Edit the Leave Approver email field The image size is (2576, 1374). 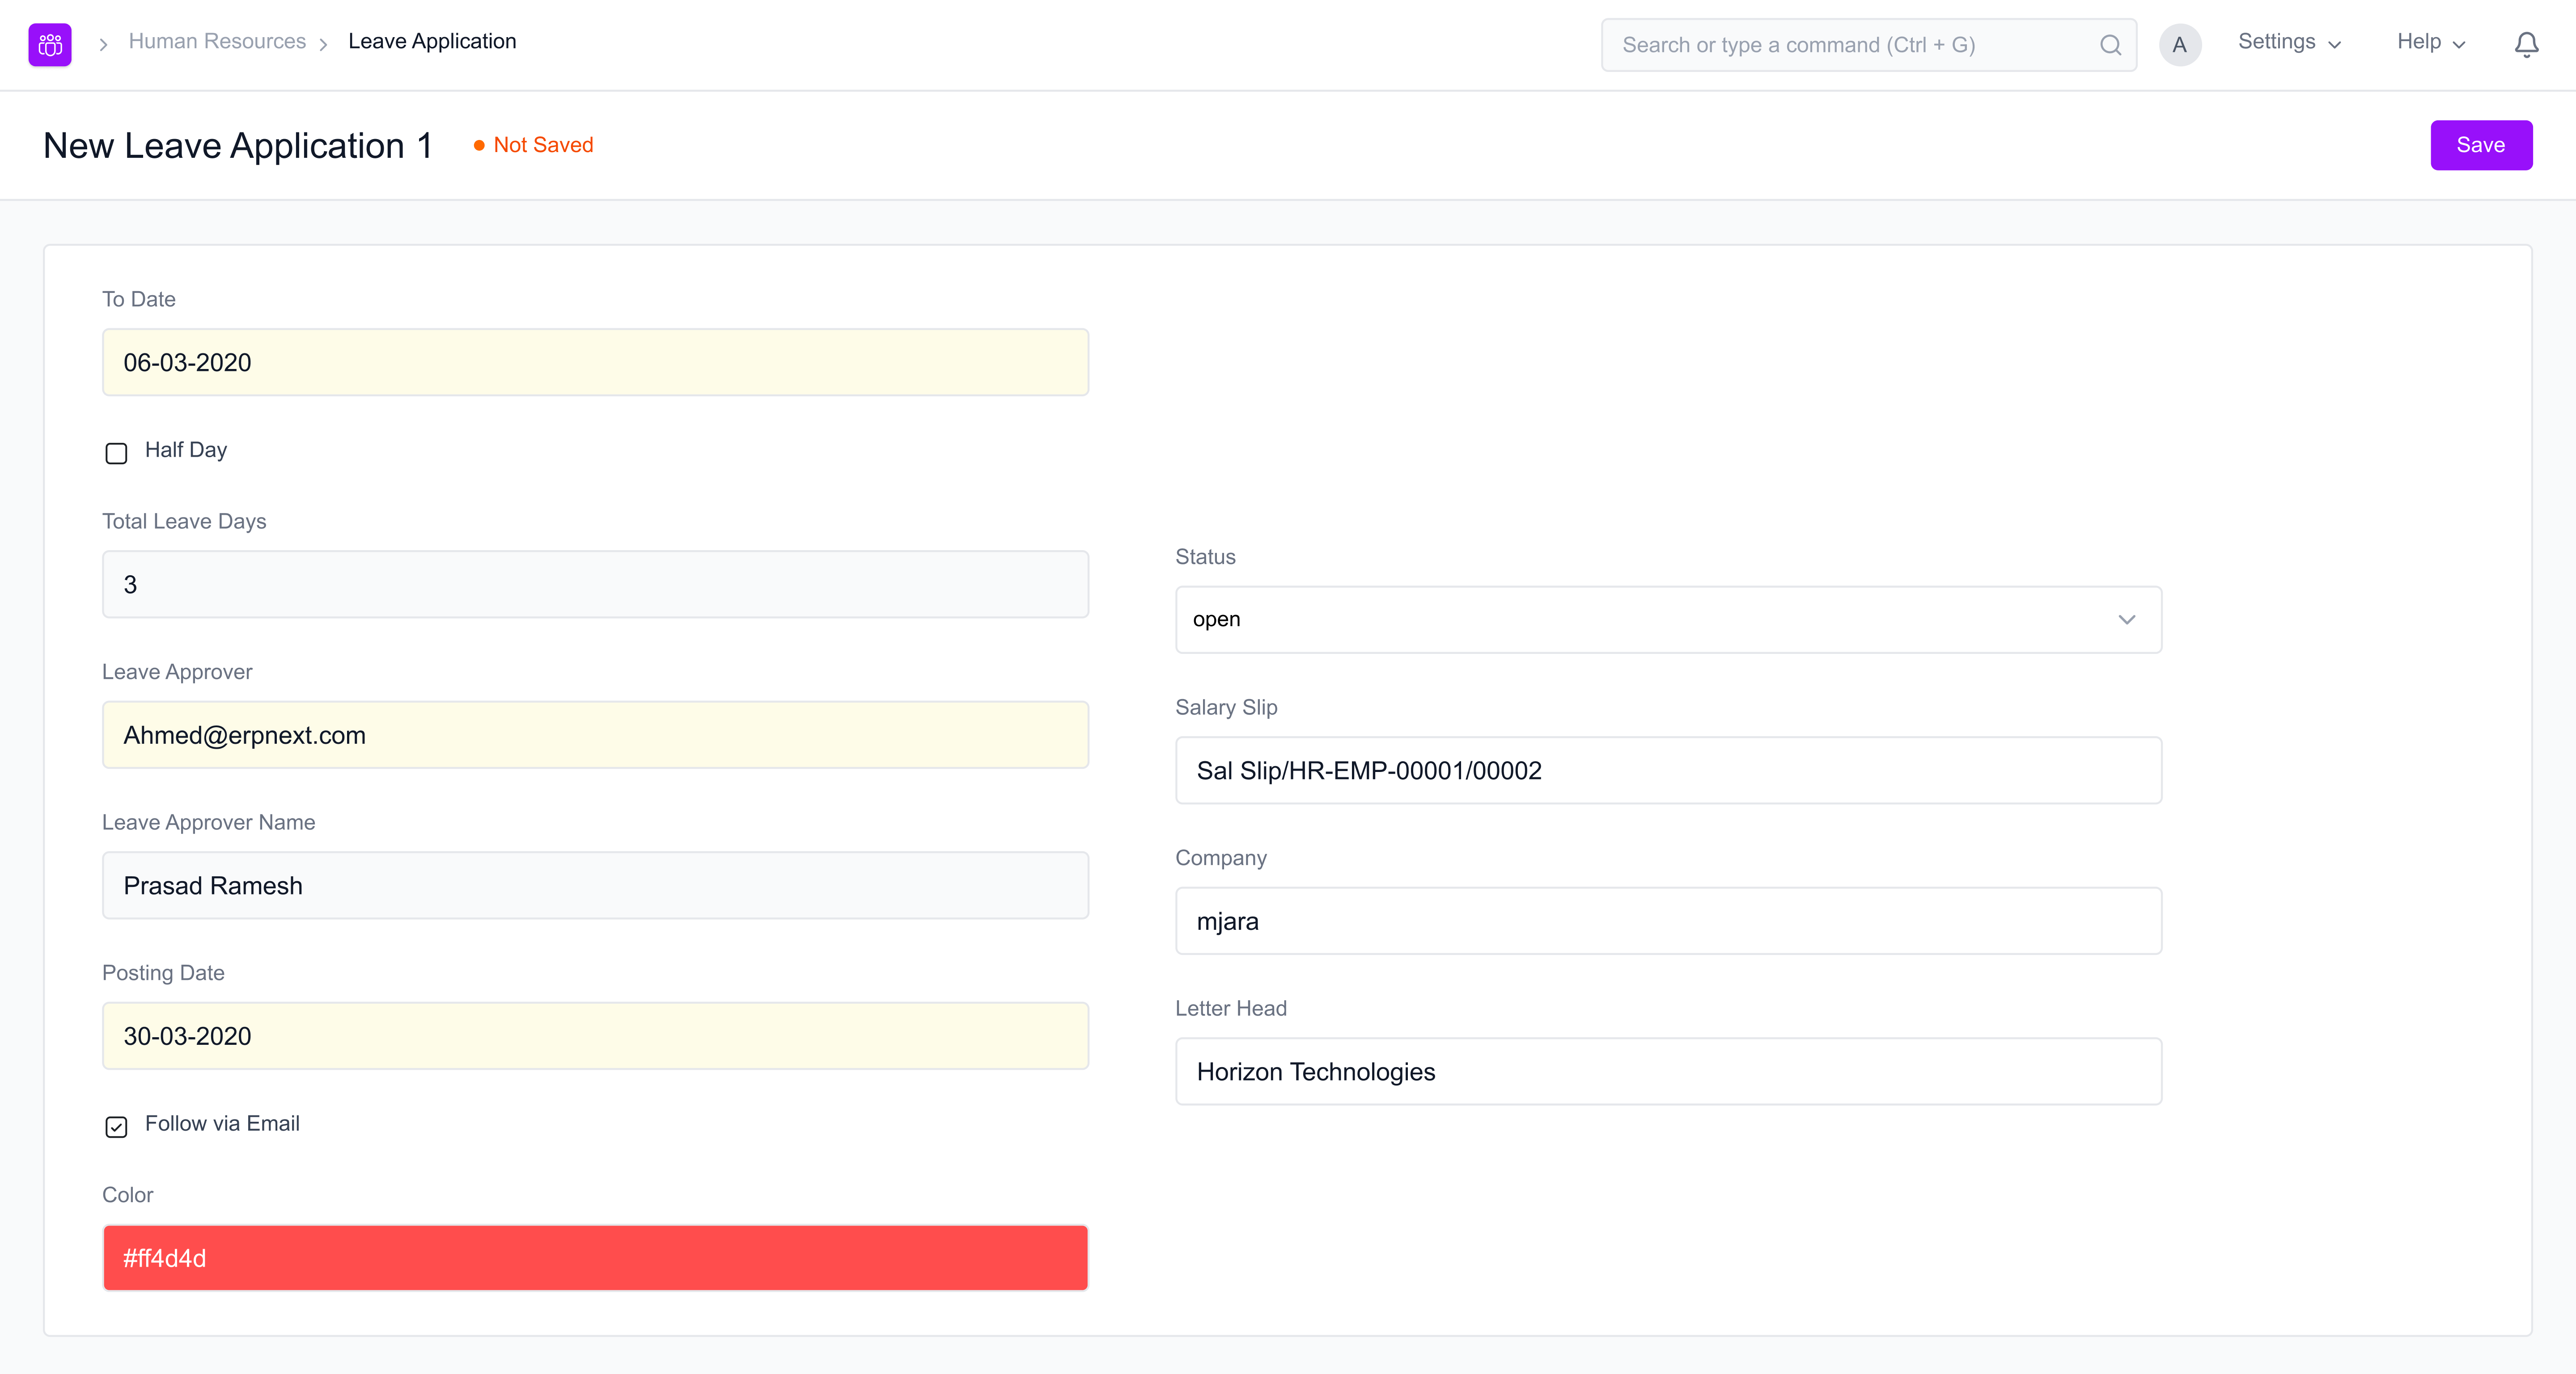pos(595,735)
